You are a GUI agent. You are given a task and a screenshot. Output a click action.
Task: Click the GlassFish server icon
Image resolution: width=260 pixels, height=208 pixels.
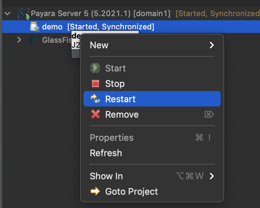(x=34, y=40)
